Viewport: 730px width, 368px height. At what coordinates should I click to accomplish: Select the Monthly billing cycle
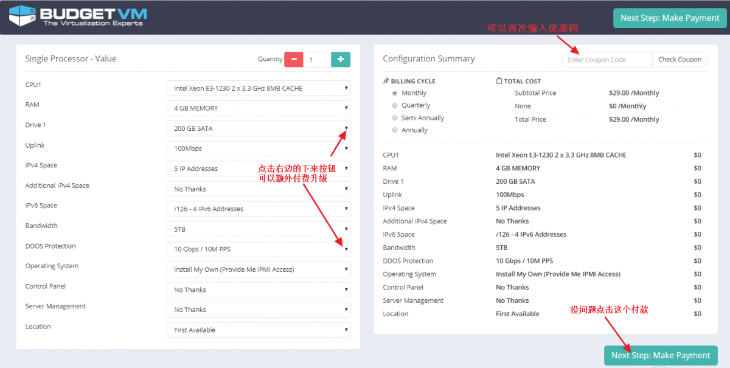[x=395, y=93]
